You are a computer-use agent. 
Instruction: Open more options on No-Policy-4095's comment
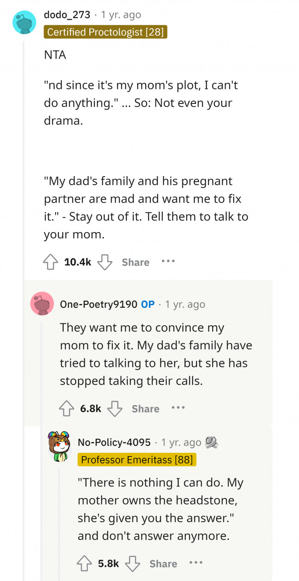click(x=196, y=563)
